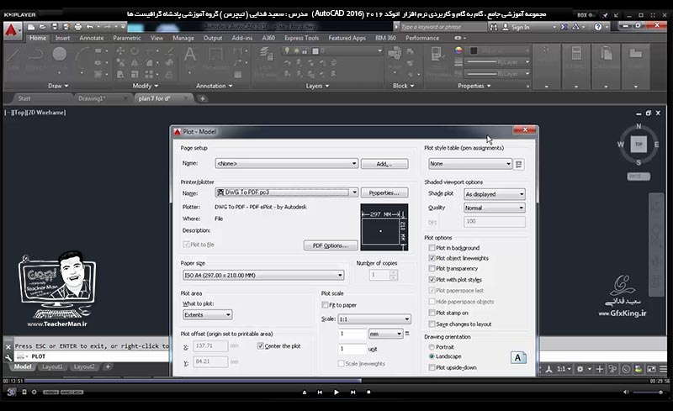Open the What to plot dropdown
673x411 pixels.
pos(208,315)
